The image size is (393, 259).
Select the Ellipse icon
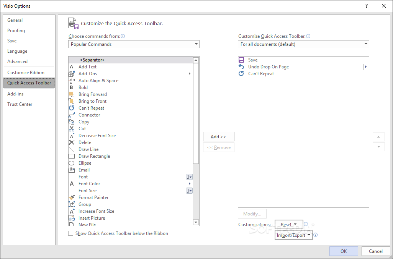click(71, 163)
